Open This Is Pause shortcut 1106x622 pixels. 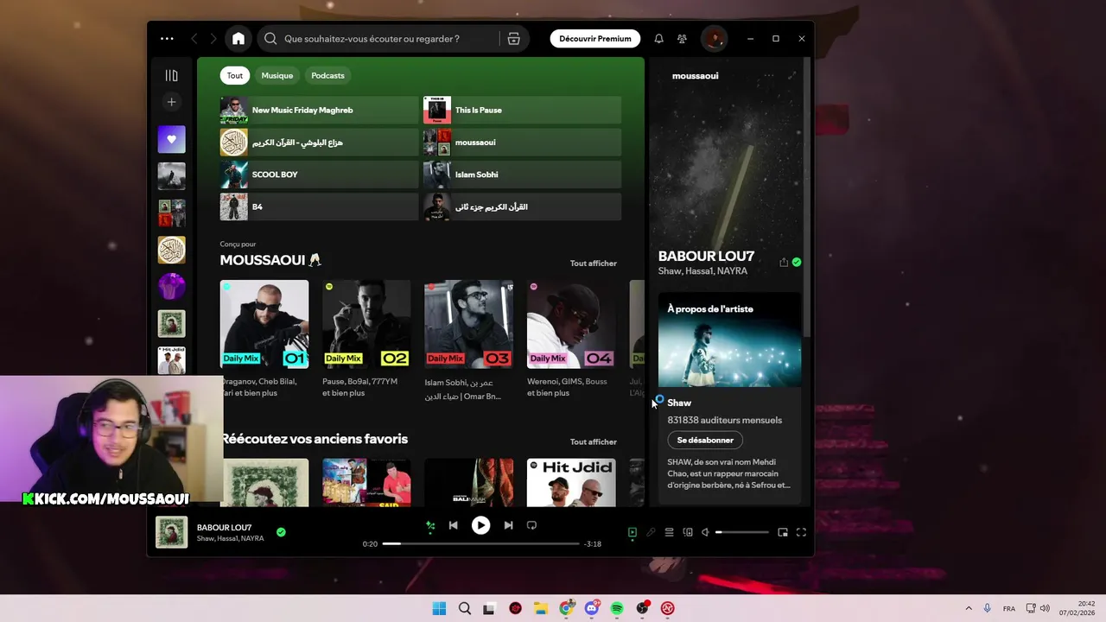point(522,110)
